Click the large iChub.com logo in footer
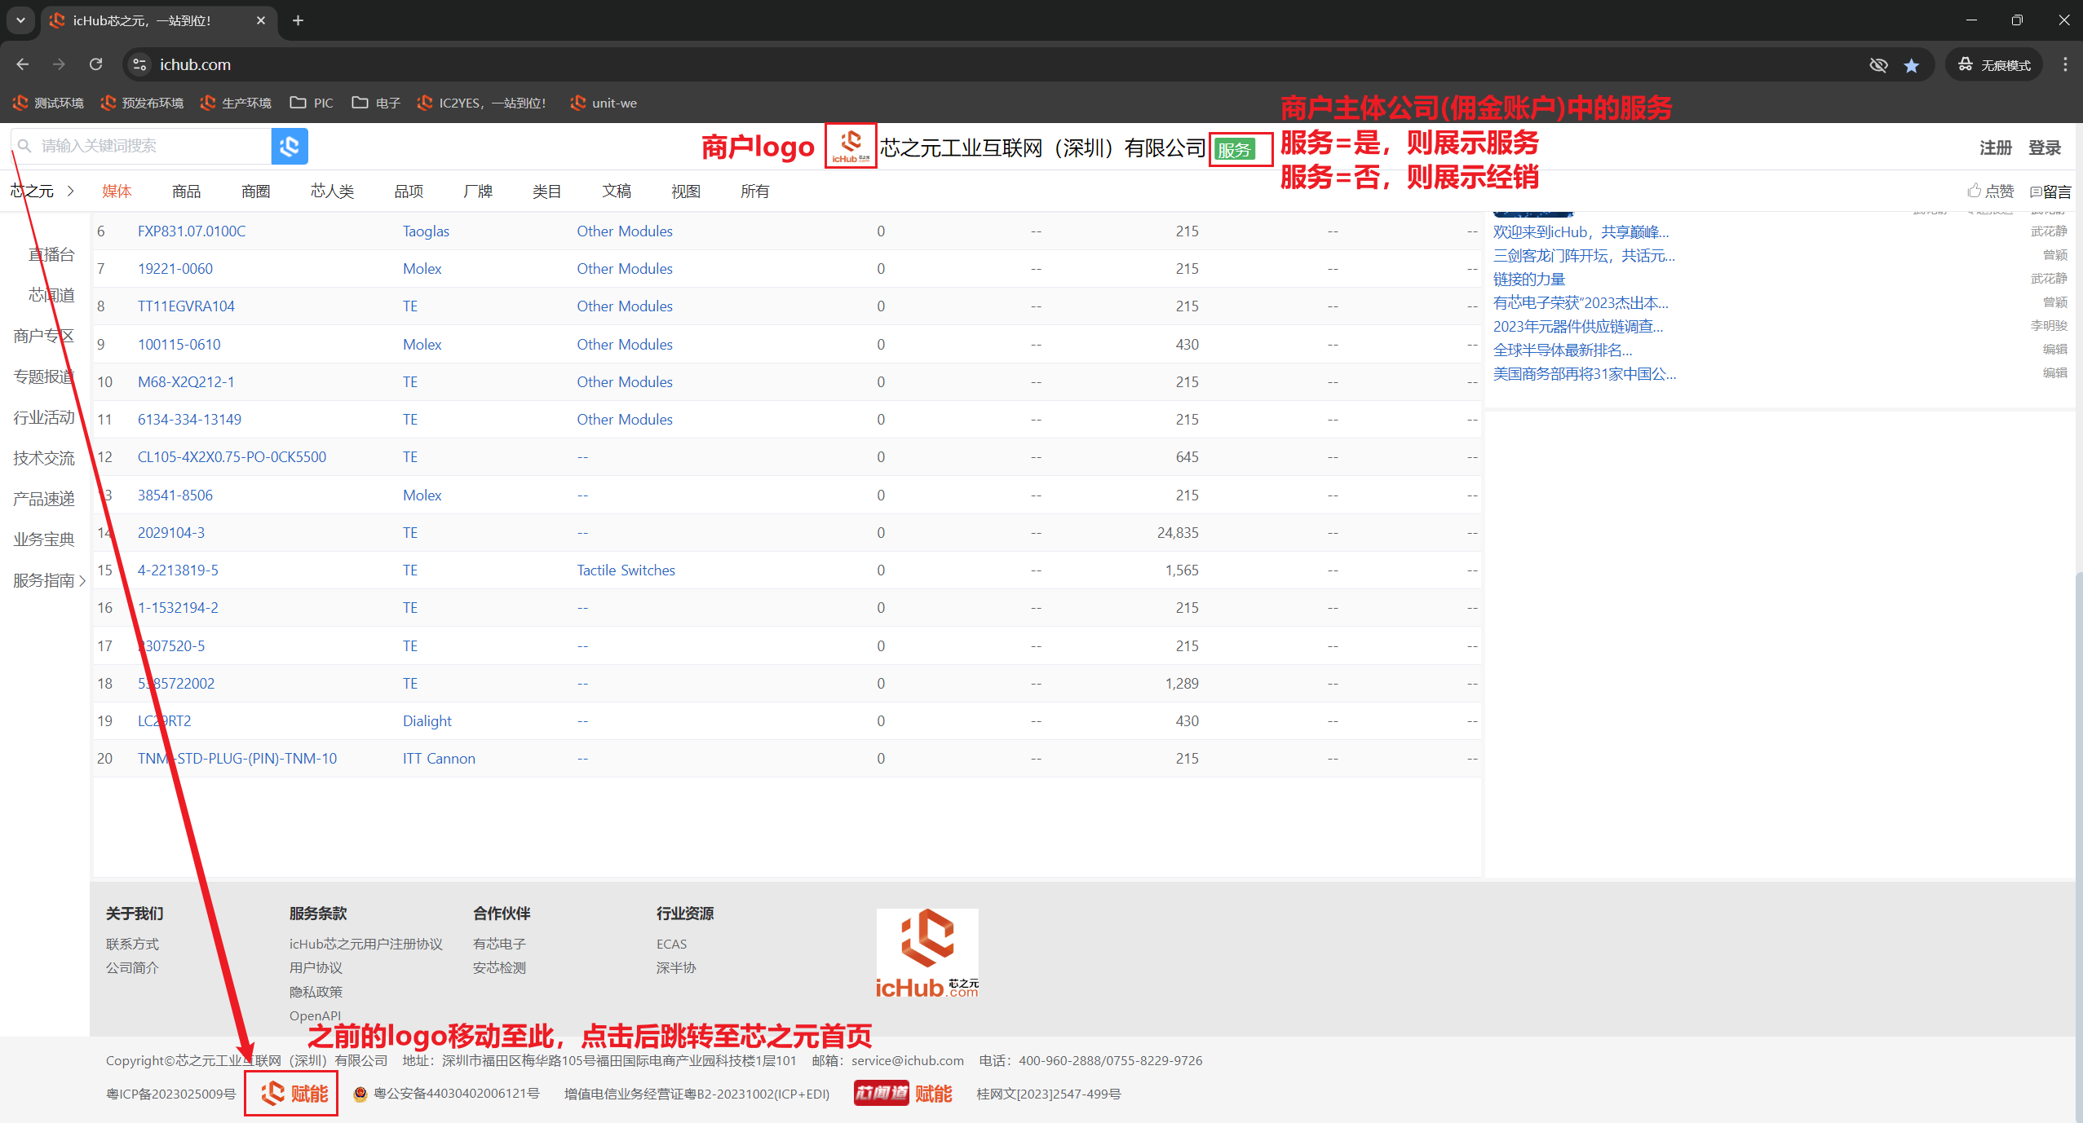The height and width of the screenshot is (1123, 2083). (927, 953)
